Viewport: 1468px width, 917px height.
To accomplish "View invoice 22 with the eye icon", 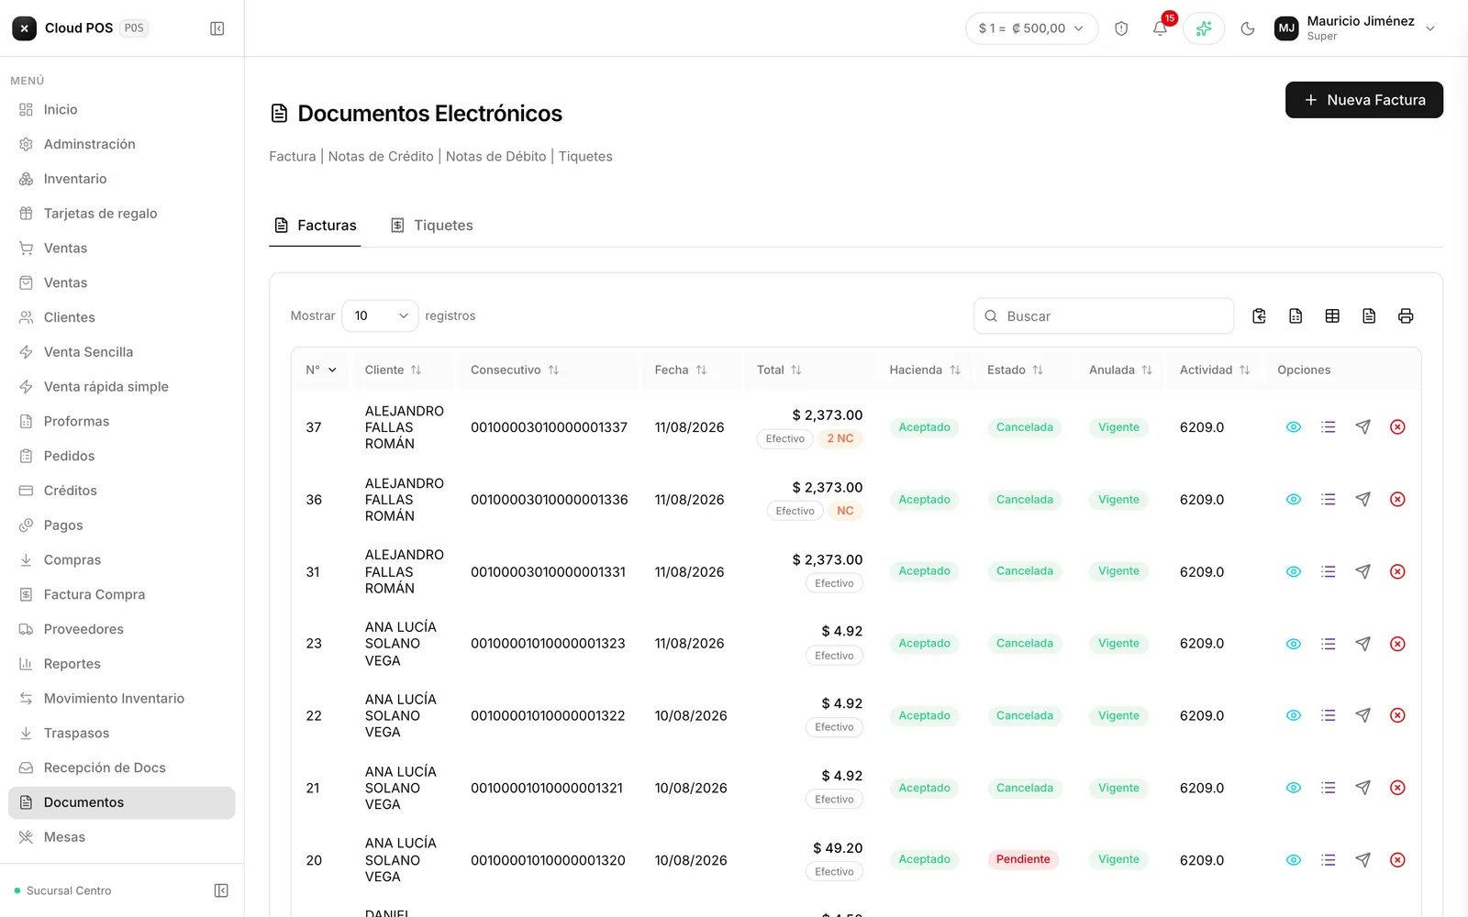I will point(1294,715).
